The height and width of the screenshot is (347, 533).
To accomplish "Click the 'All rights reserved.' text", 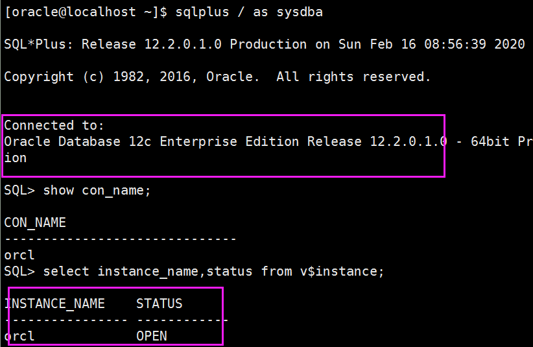I will click(353, 77).
